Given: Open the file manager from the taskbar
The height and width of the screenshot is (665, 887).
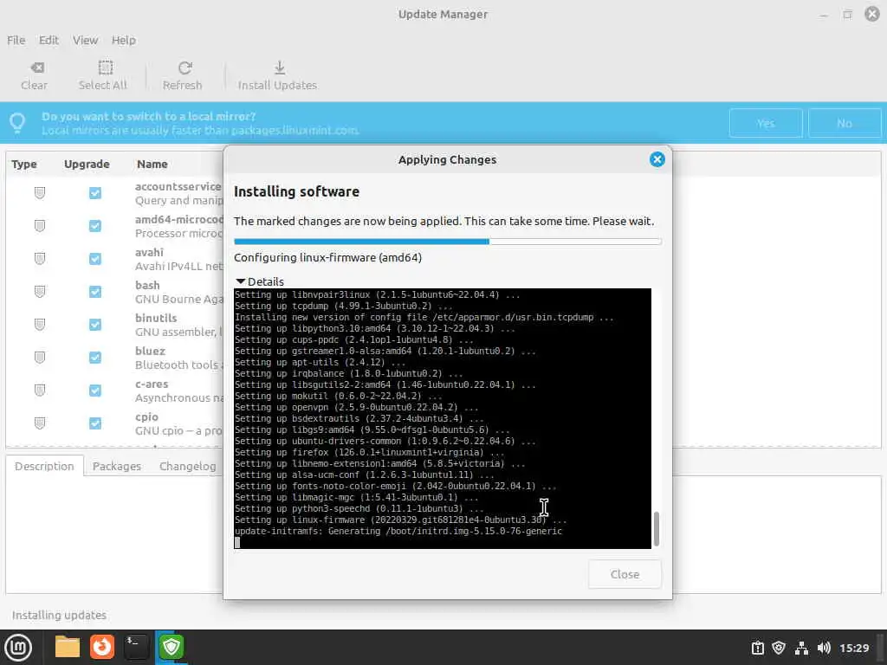Looking at the screenshot, I should click(68, 647).
